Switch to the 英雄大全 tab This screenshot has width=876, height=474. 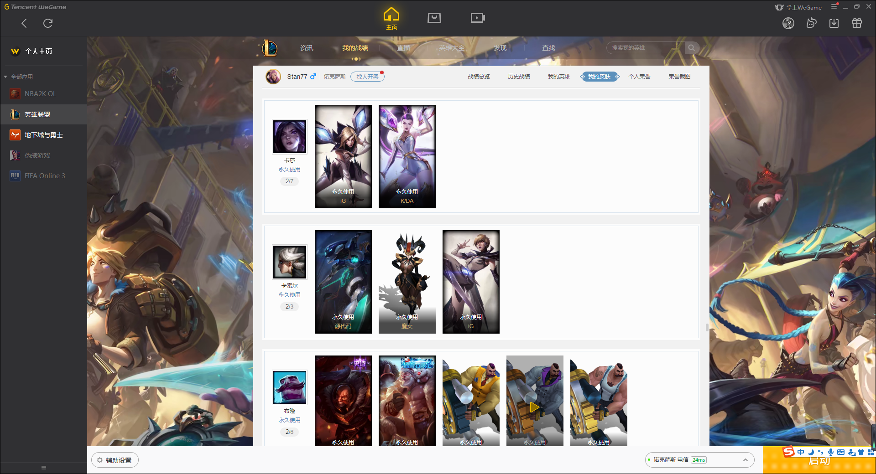[452, 48]
